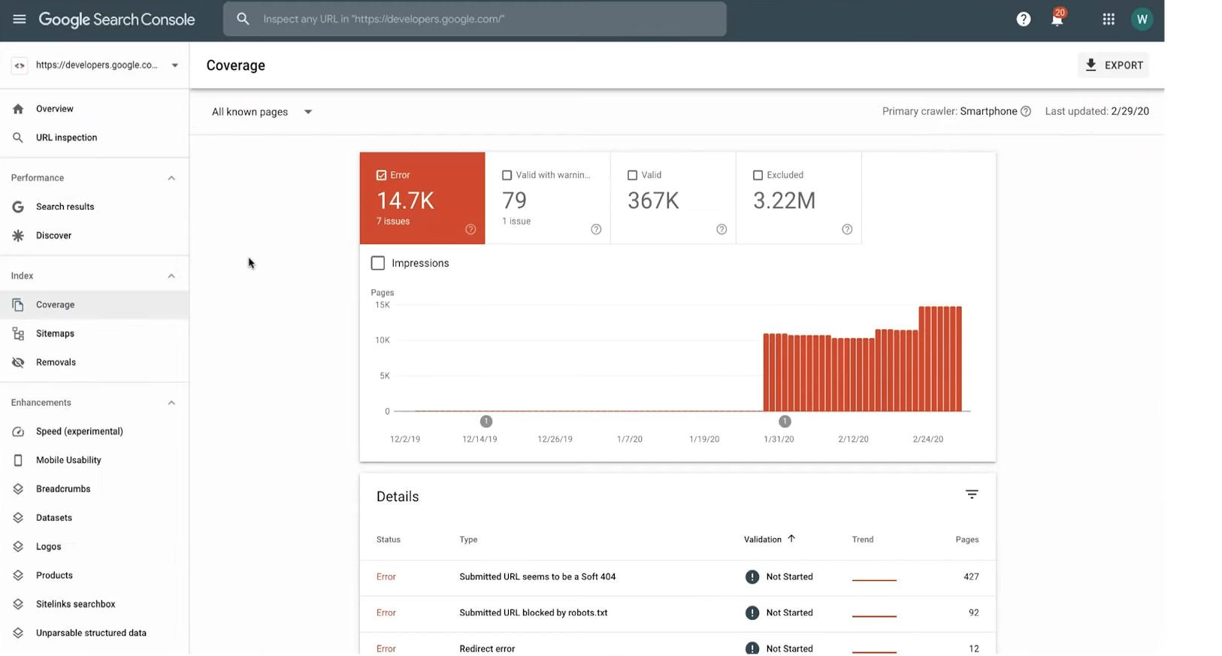The height and width of the screenshot is (656, 1222).
Task: Uncheck the Error checkbox
Action: point(381,175)
